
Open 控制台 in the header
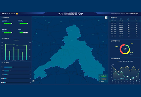[x=133, y=14]
